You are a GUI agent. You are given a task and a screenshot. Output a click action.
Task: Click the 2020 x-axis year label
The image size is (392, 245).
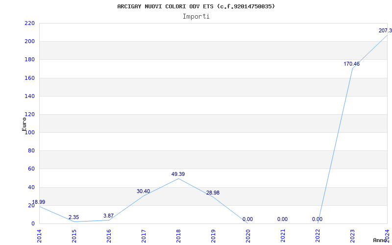pyautogui.click(x=248, y=236)
